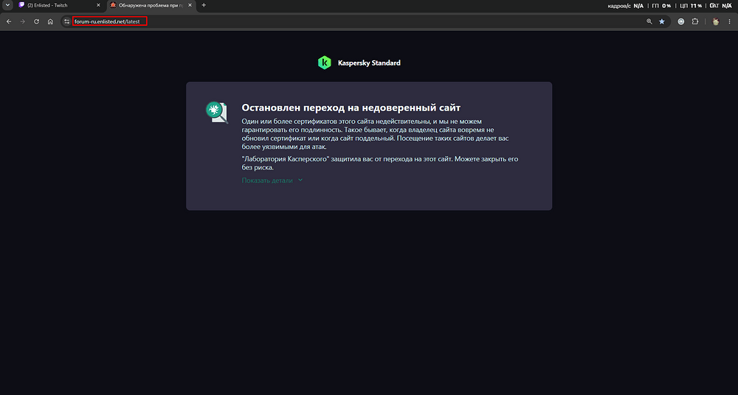Image resolution: width=738 pixels, height=395 pixels.
Task: Open the tab search dropdown
Action: click(x=7, y=5)
